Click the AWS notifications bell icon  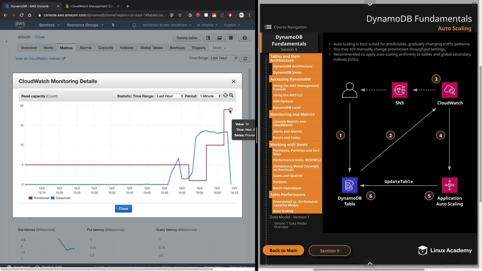[x=134, y=25]
